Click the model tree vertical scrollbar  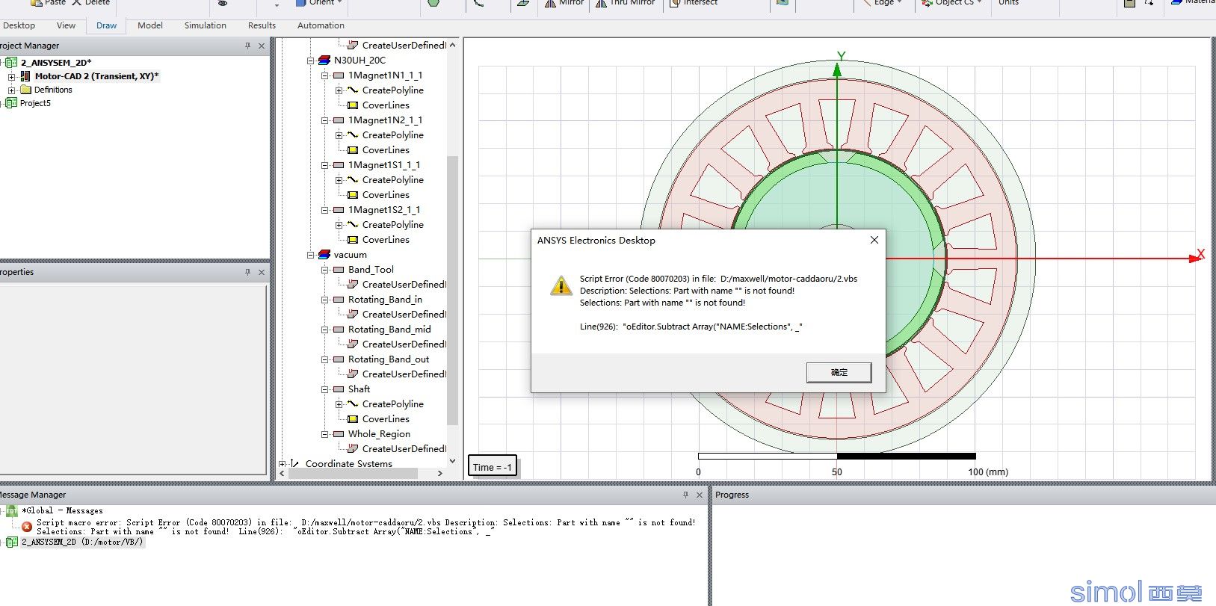(452, 290)
